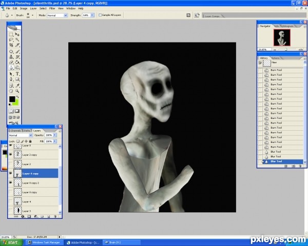Hide Layer 4 copy visibility eye

pyautogui.click(x=11, y=173)
